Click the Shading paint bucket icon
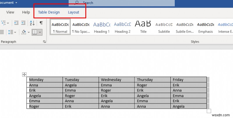The image size is (233, 118). (24, 32)
